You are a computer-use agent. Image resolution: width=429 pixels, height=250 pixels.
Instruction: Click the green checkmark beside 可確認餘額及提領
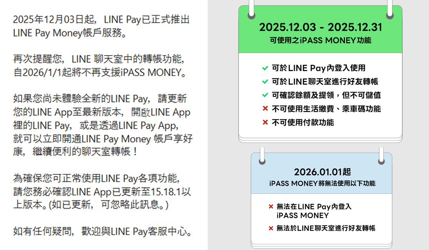click(x=265, y=95)
